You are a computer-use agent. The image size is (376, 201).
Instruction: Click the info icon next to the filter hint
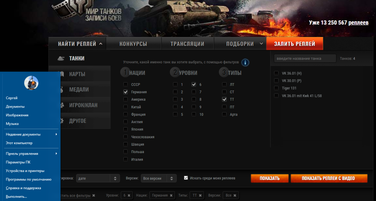(x=245, y=62)
